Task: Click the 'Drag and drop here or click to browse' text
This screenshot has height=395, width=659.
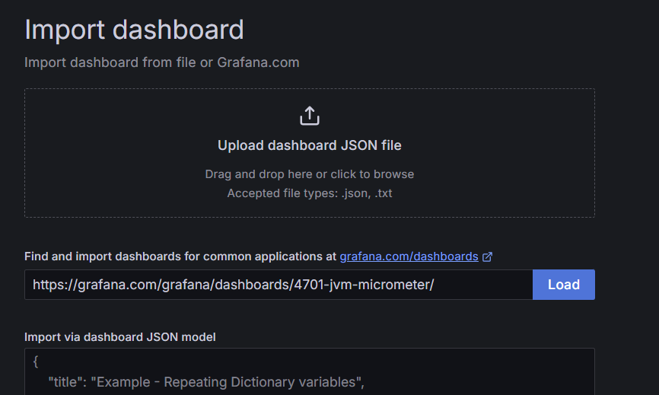Action: click(310, 174)
